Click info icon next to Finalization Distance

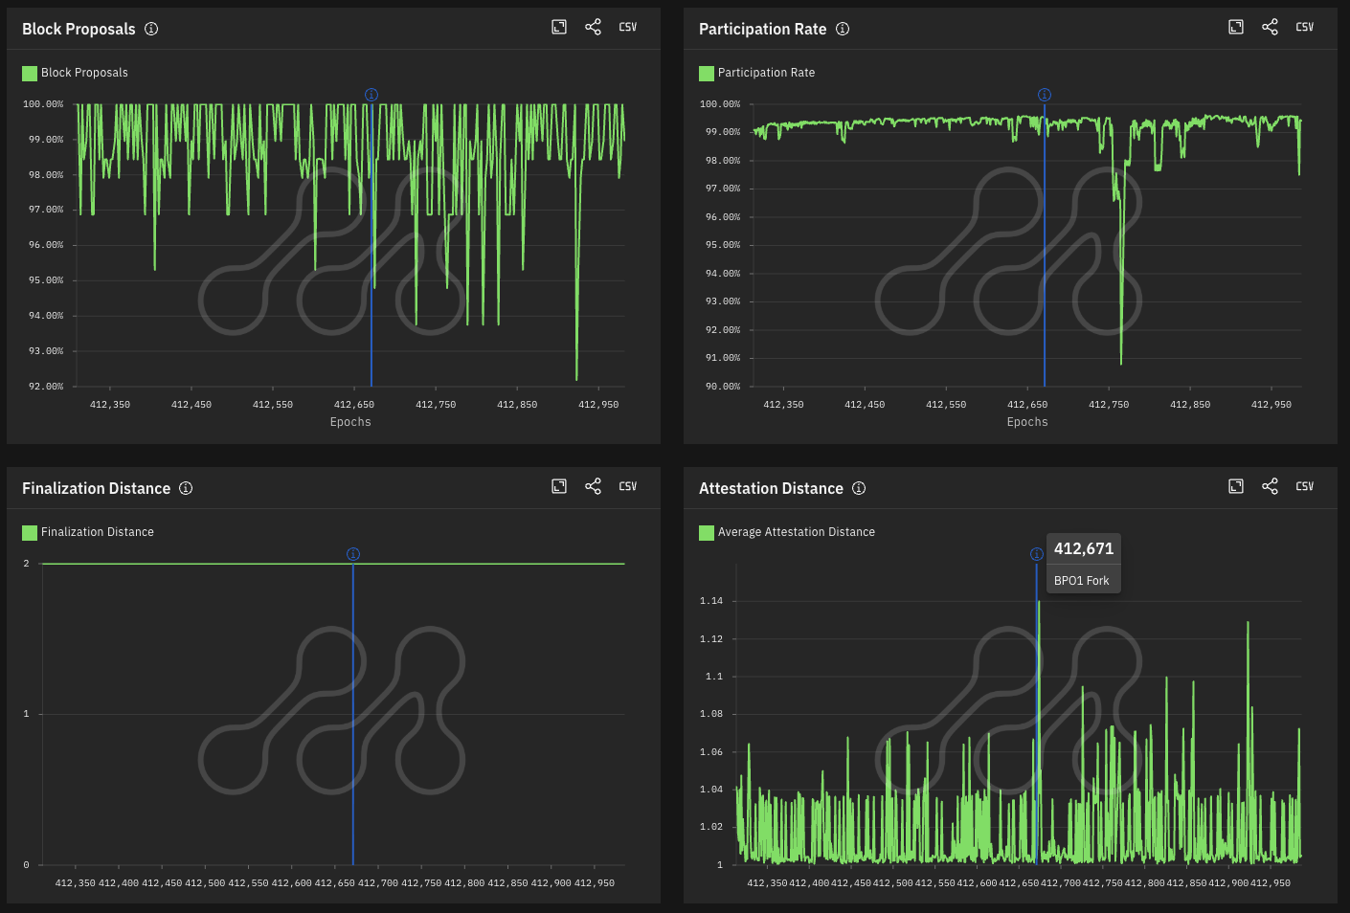pyautogui.click(x=186, y=488)
